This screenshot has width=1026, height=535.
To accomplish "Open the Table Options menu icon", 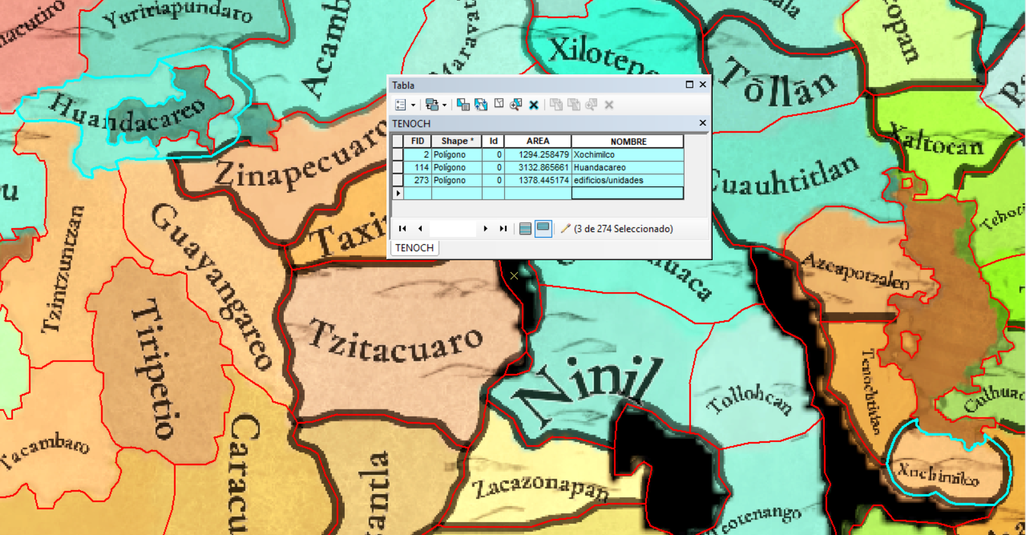I will 401,104.
